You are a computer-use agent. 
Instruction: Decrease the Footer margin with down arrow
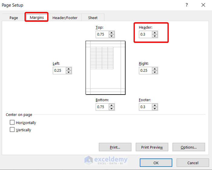(155, 108)
